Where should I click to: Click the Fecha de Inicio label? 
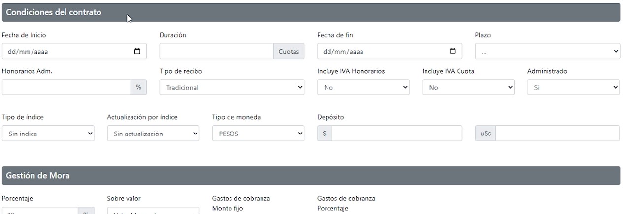24,35
